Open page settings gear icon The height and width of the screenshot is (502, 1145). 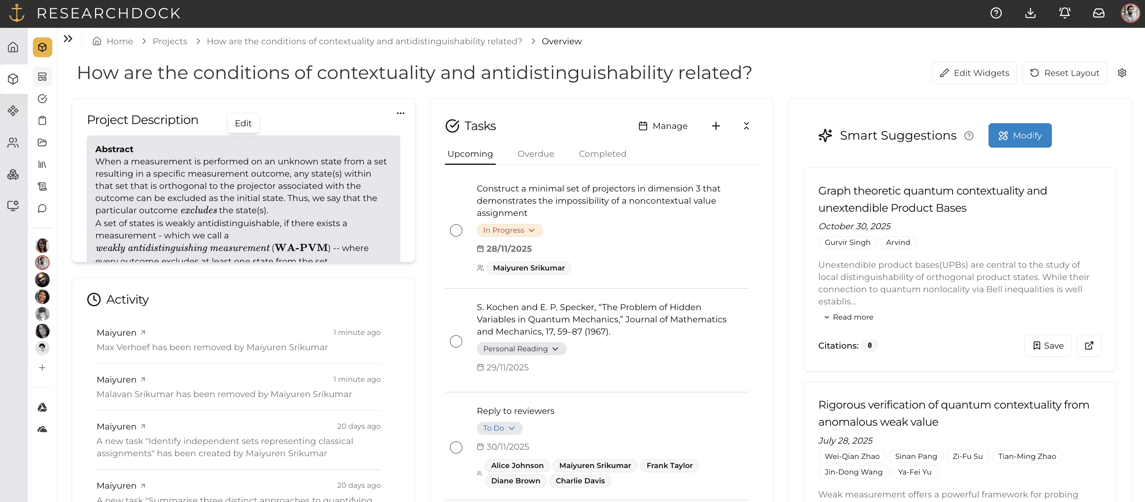1122,73
